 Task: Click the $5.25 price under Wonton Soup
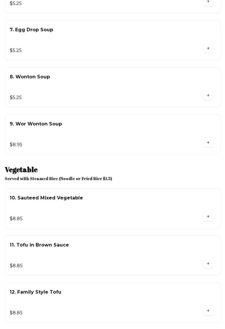pos(16,98)
